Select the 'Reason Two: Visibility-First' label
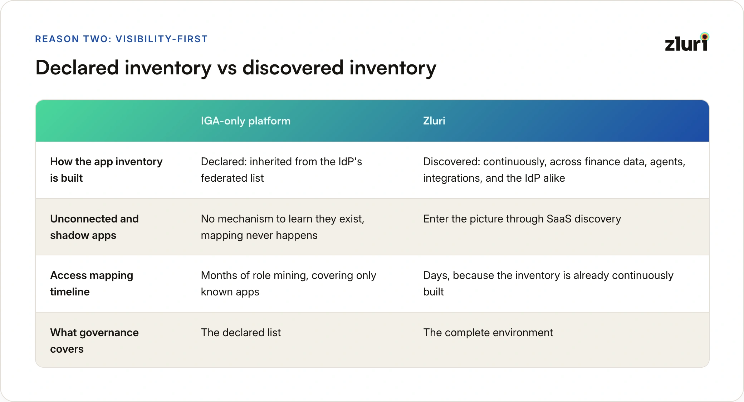This screenshot has height=402, width=744. (121, 39)
